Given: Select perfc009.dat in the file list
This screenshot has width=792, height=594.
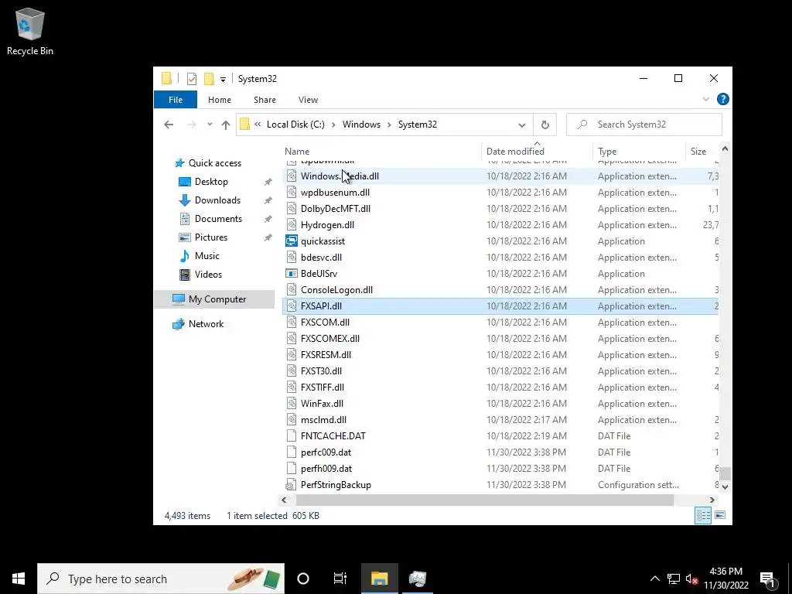Looking at the screenshot, I should pyautogui.click(x=326, y=452).
